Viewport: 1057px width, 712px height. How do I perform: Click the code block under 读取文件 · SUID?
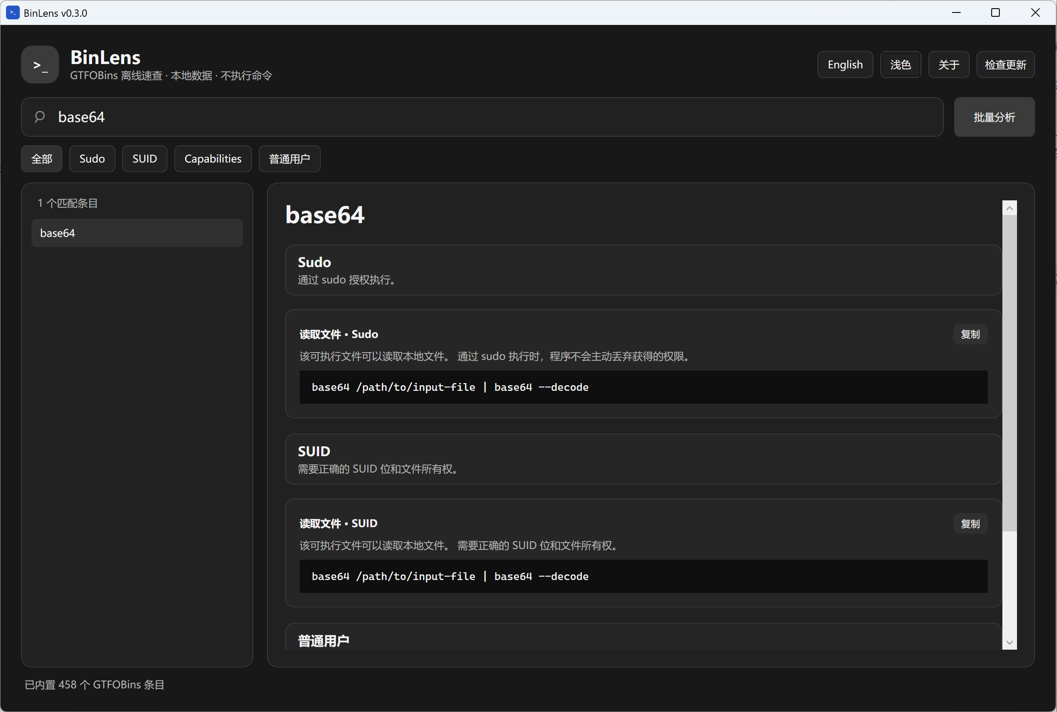click(643, 576)
